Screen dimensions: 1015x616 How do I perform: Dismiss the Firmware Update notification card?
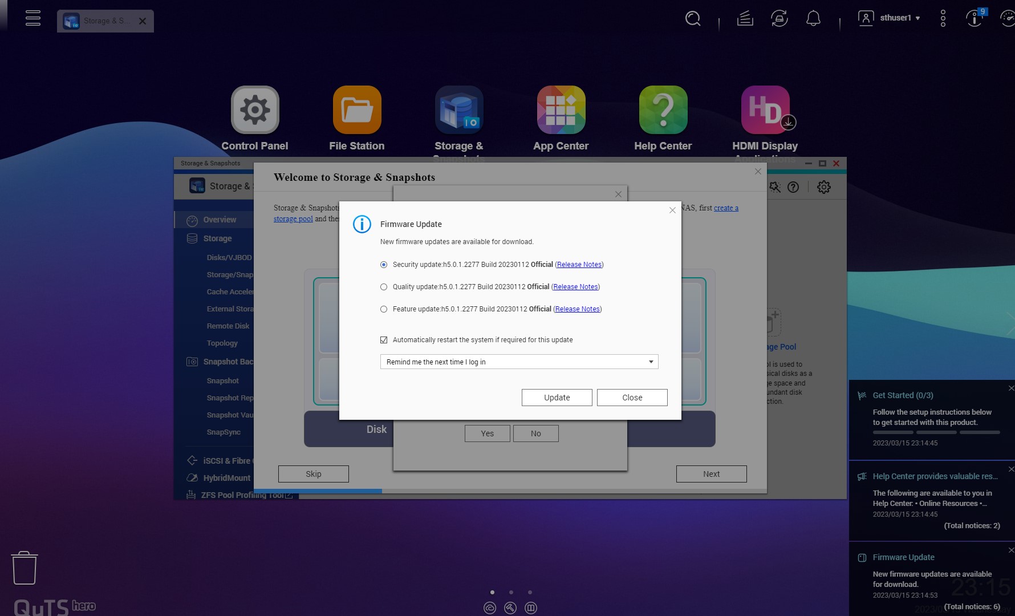click(x=1011, y=550)
